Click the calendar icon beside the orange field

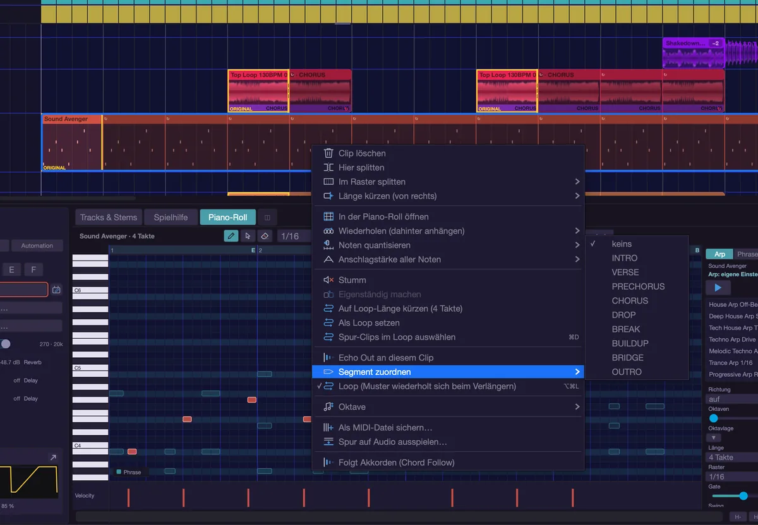[56, 290]
